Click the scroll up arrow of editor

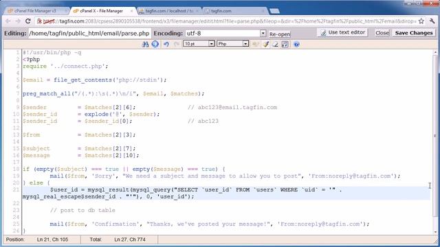[x=435, y=52]
